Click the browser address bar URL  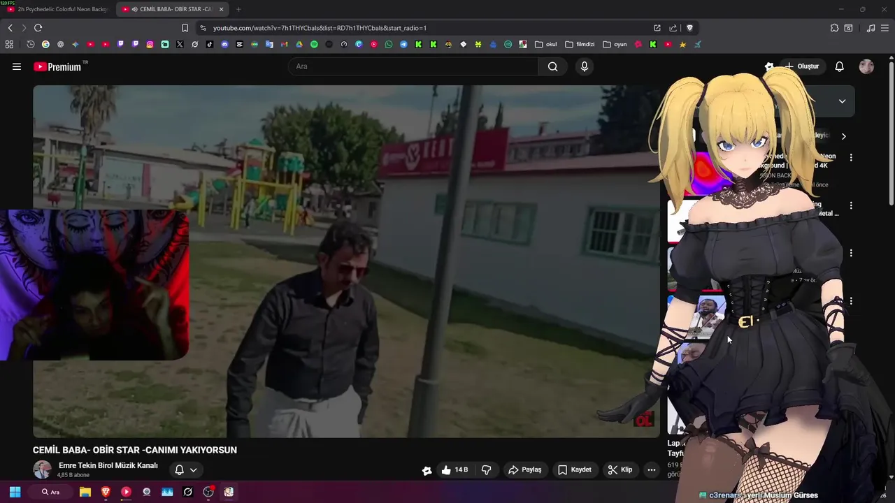point(320,28)
